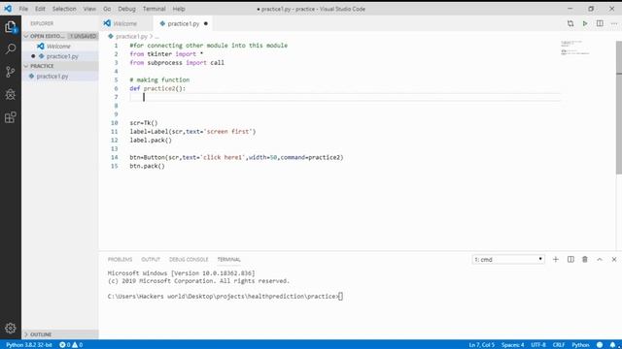Viewport: 622px width, 349px height.
Task: Click the code minimap preview
Action: click(575, 48)
